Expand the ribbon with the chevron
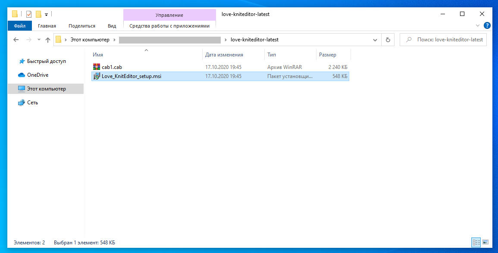 [x=477, y=26]
